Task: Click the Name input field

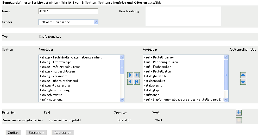Action: (x=68, y=11)
